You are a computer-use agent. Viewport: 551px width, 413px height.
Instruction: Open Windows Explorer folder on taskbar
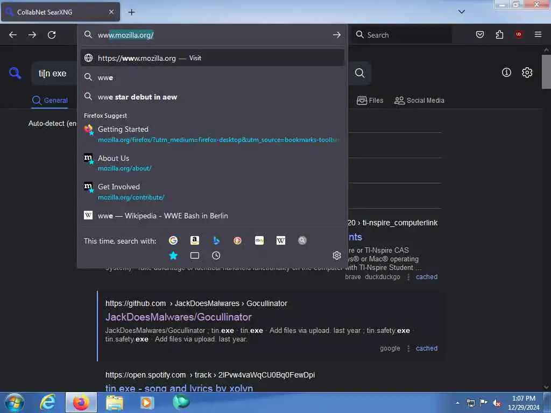coord(115,402)
